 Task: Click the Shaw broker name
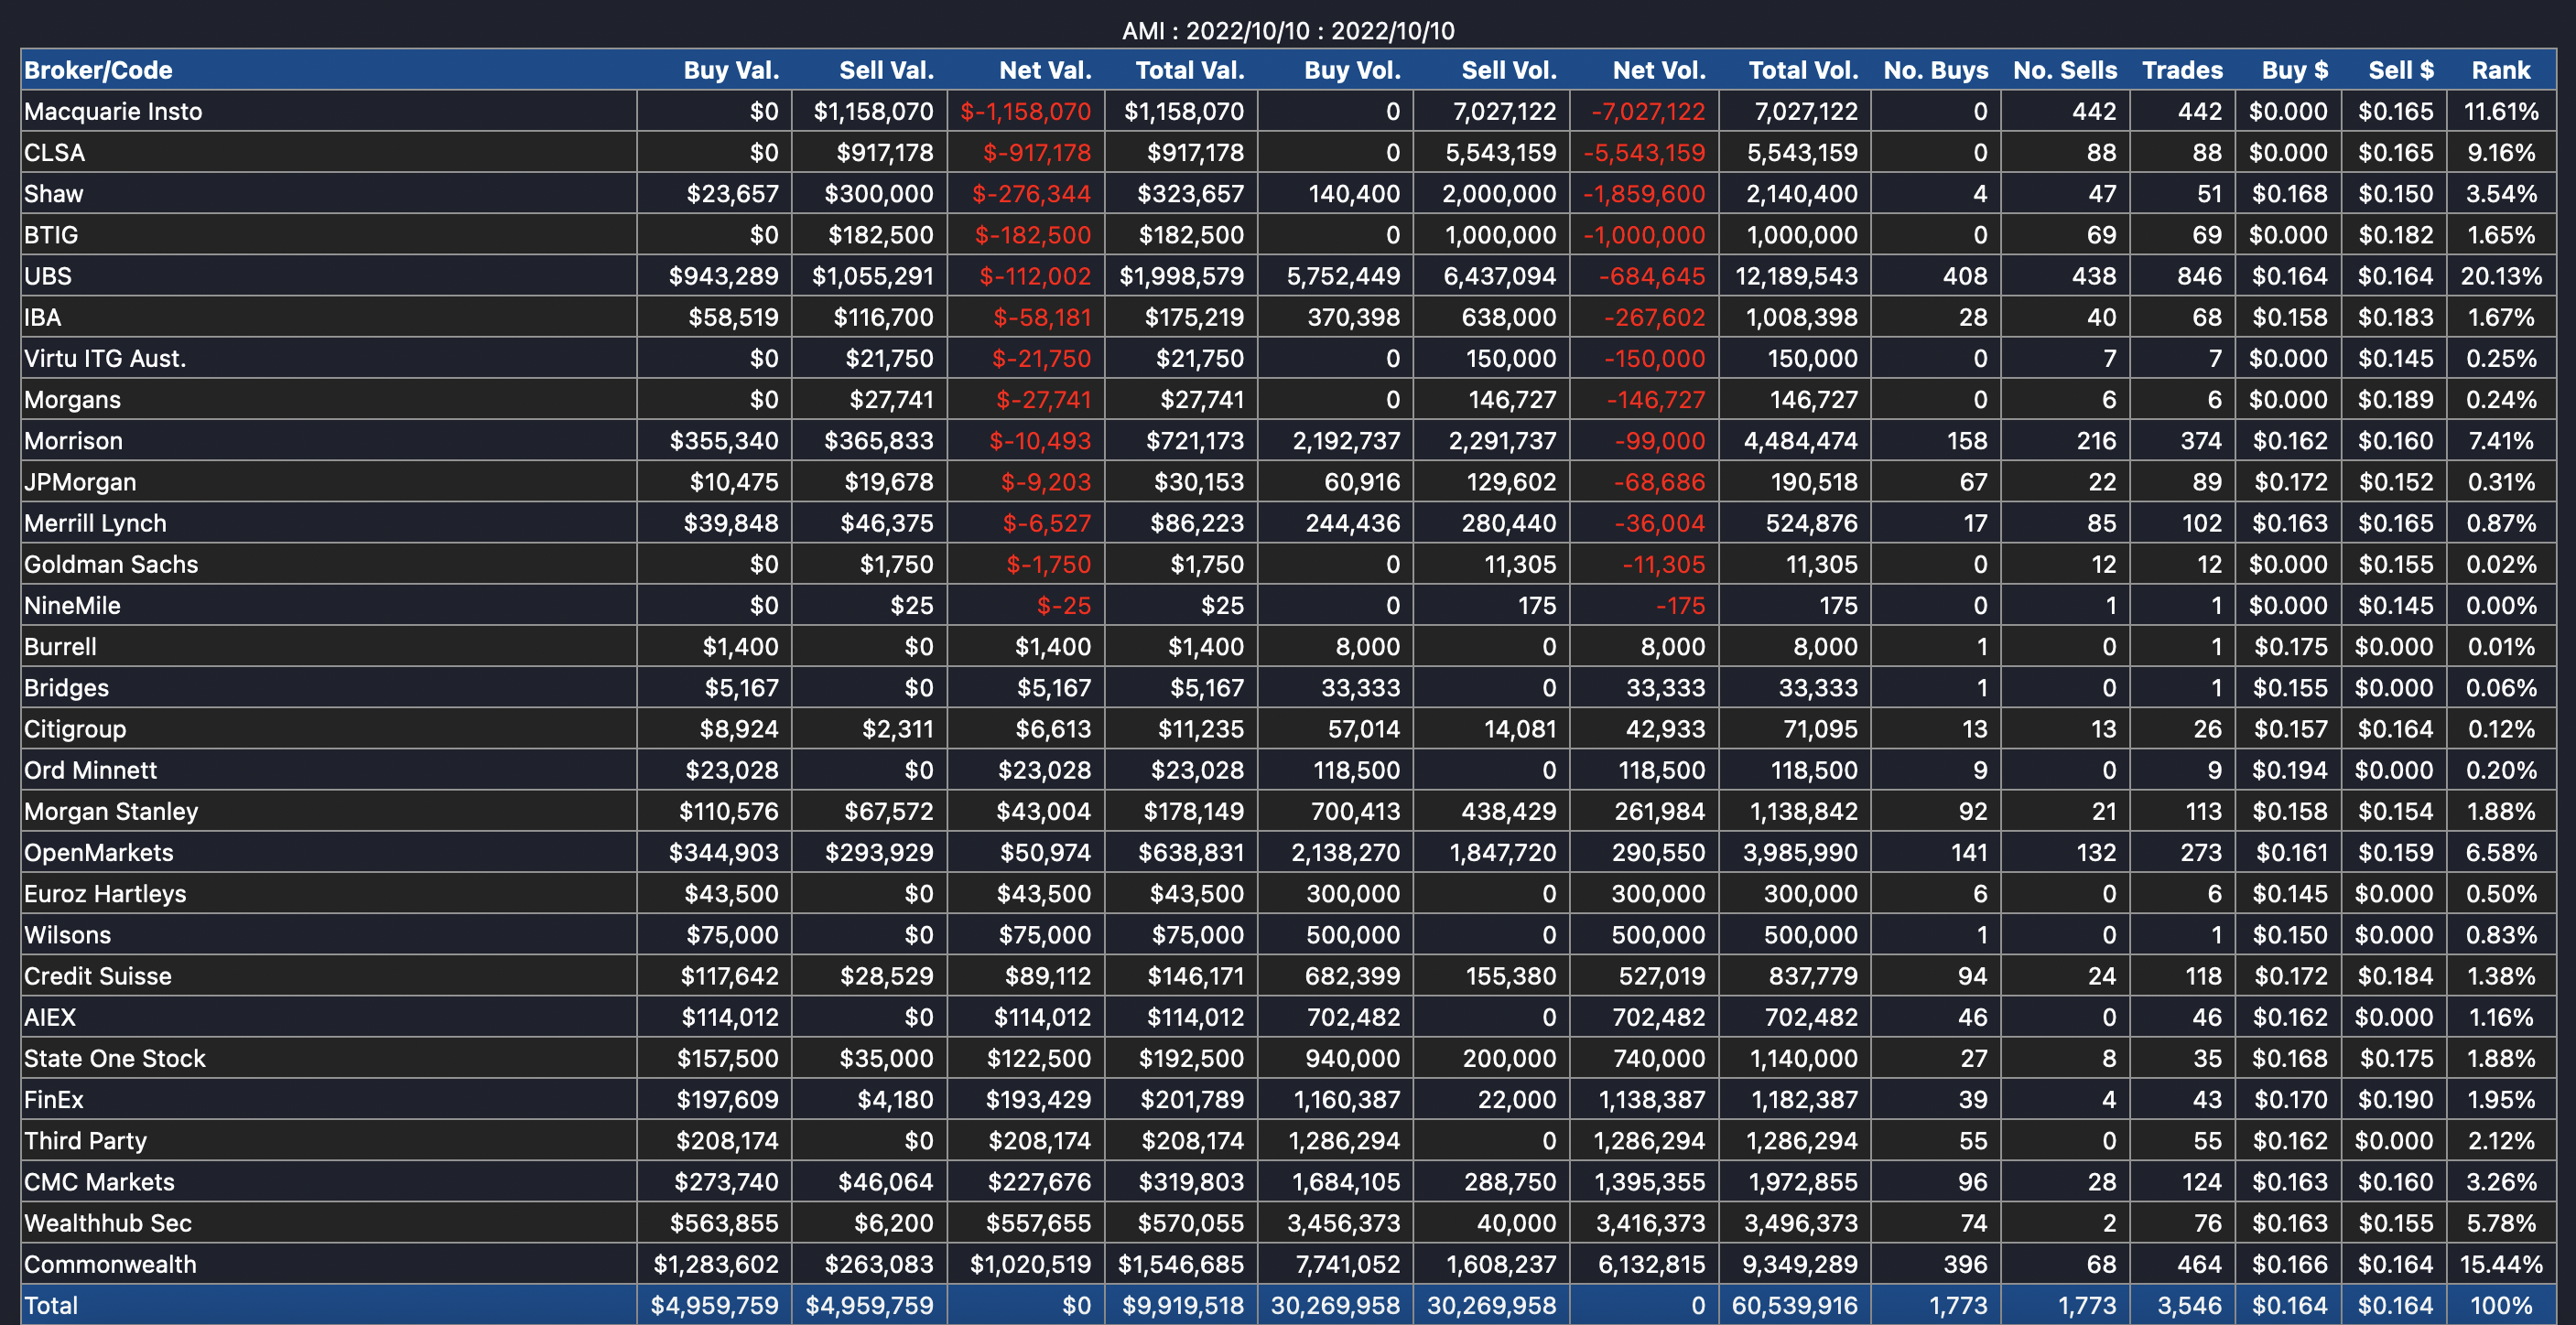point(53,194)
